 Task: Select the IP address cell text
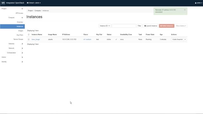tap(69, 39)
